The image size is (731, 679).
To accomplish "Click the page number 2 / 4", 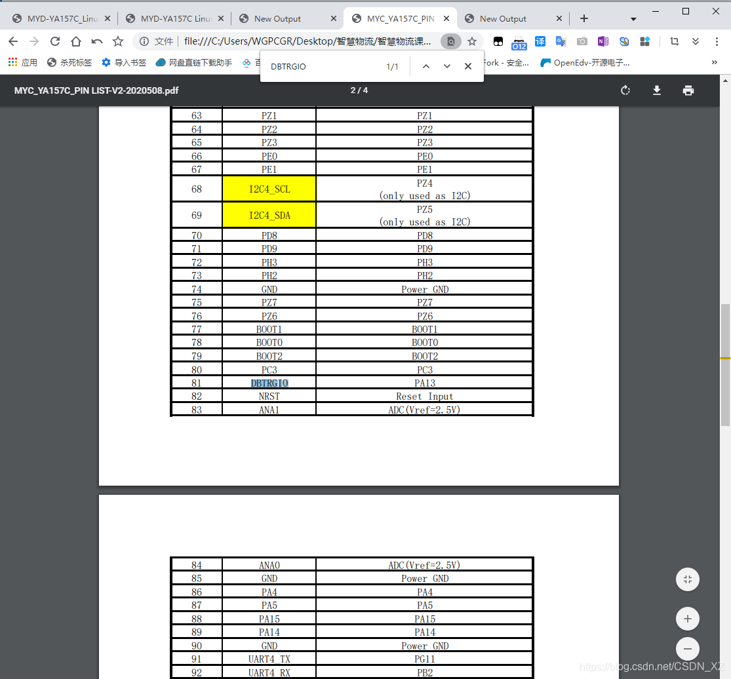I will 359,90.
